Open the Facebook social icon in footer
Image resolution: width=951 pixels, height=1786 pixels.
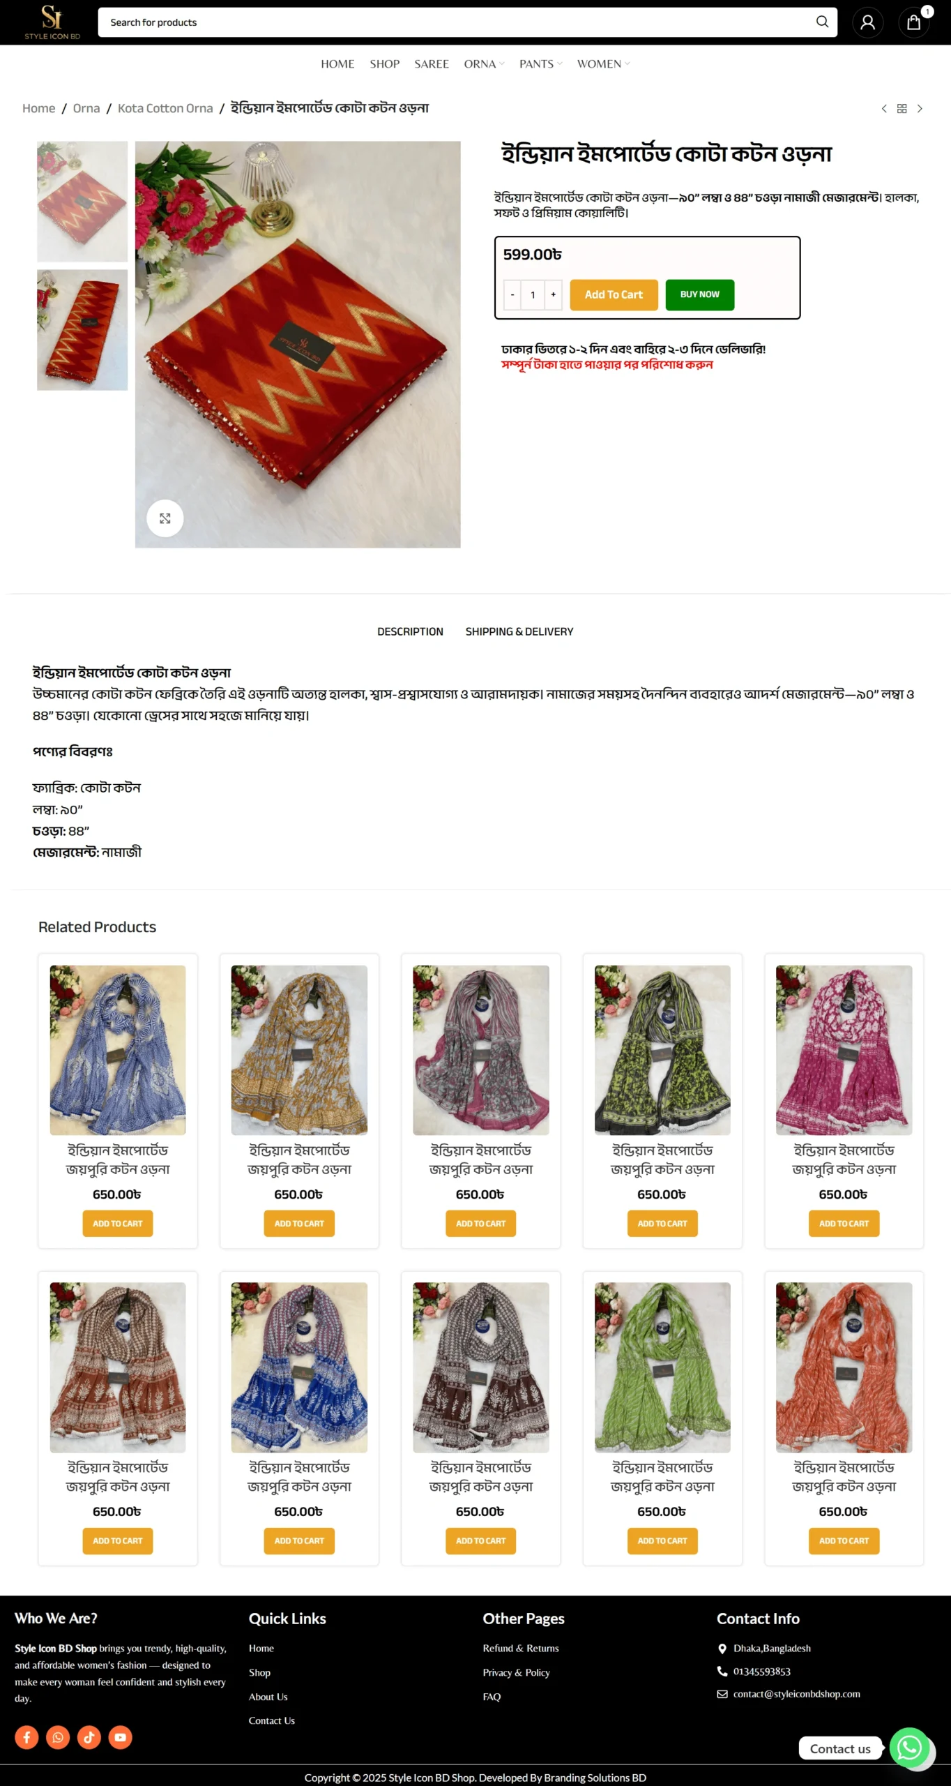pos(26,1737)
